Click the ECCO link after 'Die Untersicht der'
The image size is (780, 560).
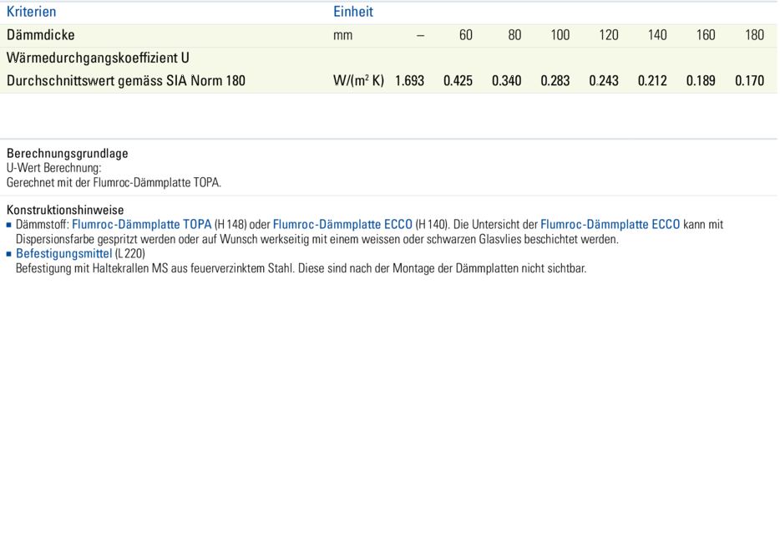click(x=610, y=225)
